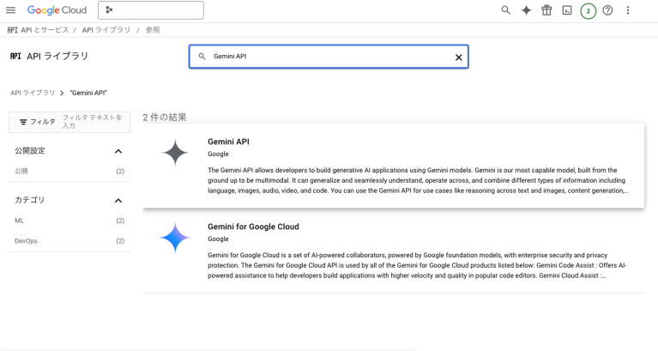Image resolution: width=658 pixels, height=351 pixels.
Task: Open notifications badge showing 2
Action: 588,11
